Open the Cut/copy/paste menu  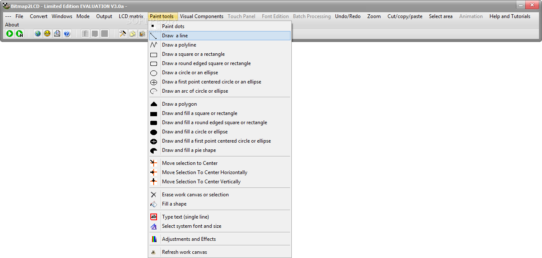pos(405,16)
